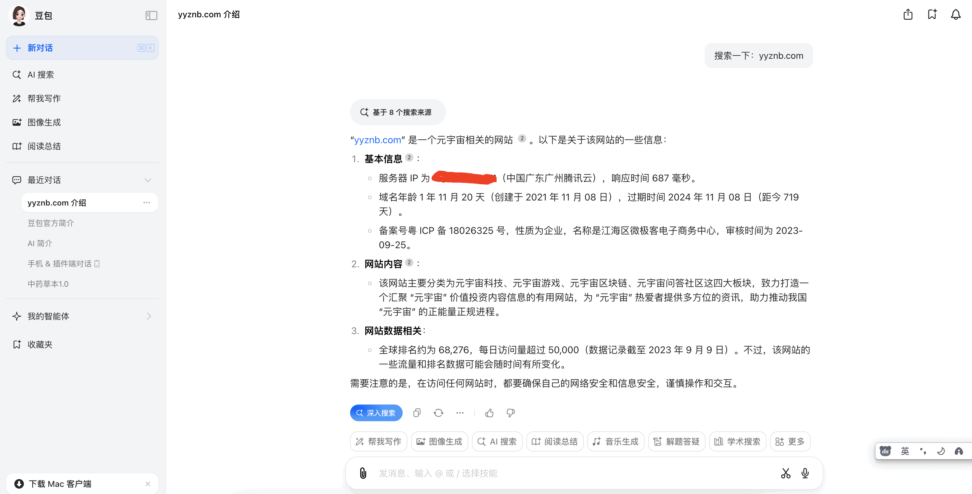
Task: Start a 新对话 new chat
Action: pos(82,48)
